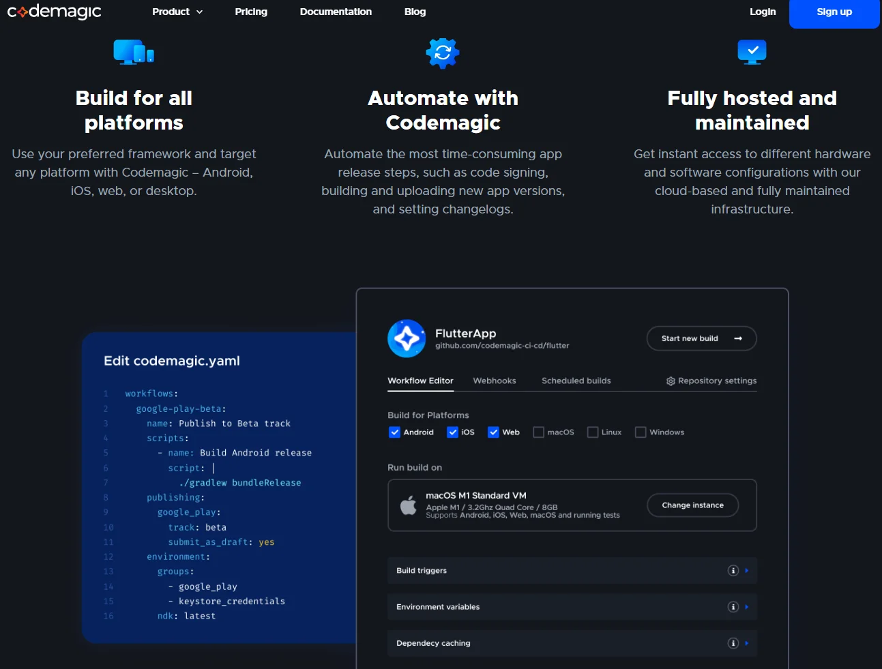
Task: Select the Workflow Editor tab
Action: coord(420,381)
